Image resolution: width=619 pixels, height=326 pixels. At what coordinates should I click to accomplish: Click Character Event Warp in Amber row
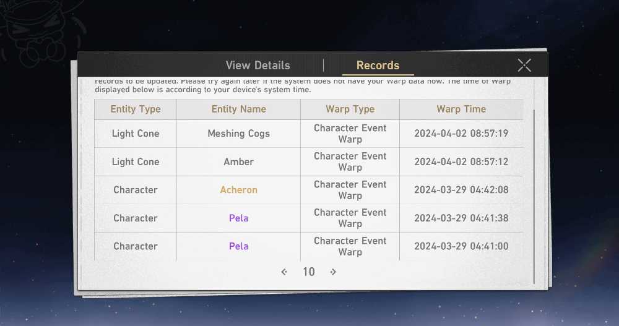pyautogui.click(x=350, y=162)
